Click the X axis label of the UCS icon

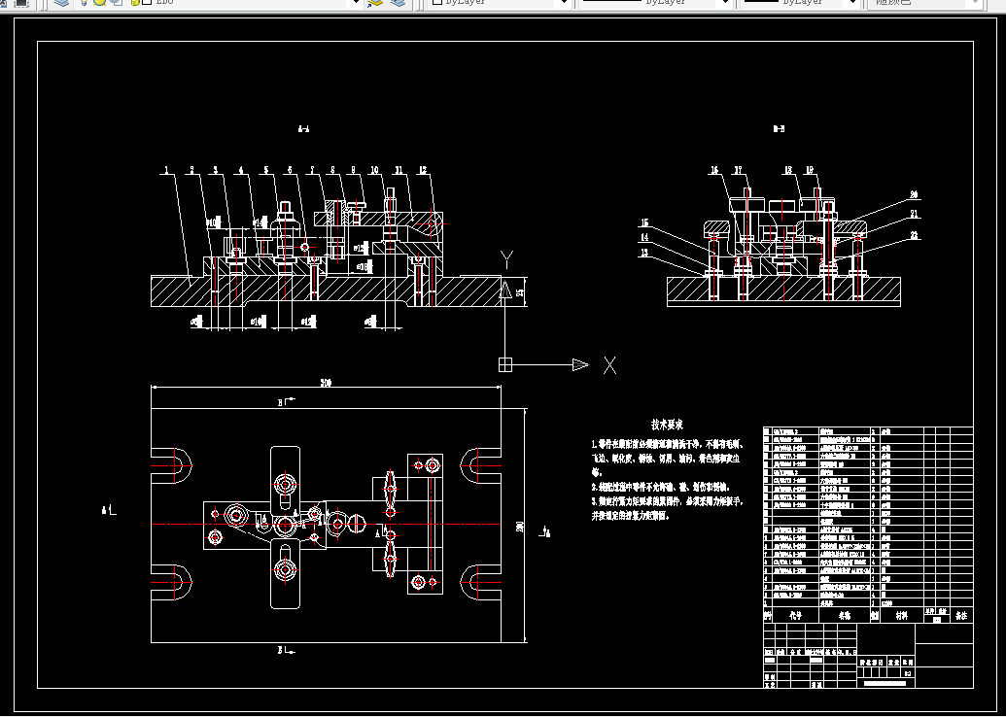click(609, 365)
